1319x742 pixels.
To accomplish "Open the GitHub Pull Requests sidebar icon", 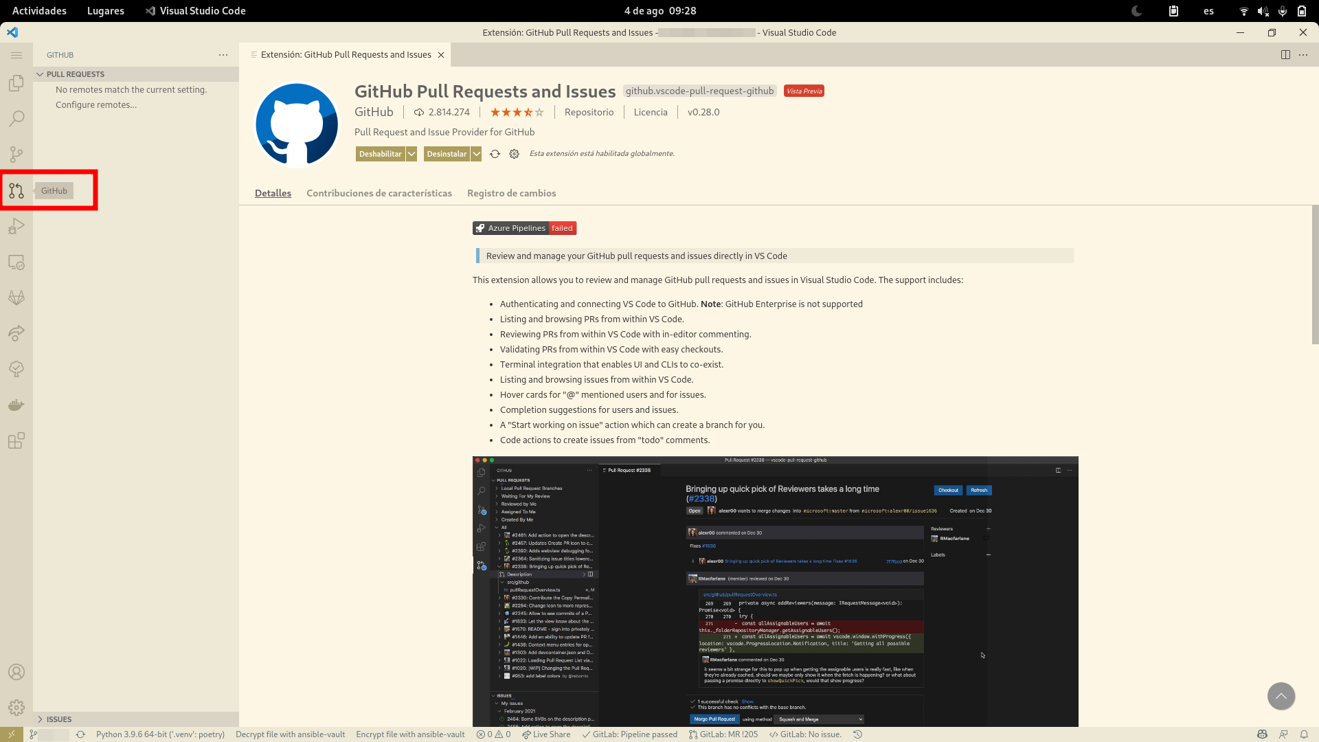I will [16, 190].
